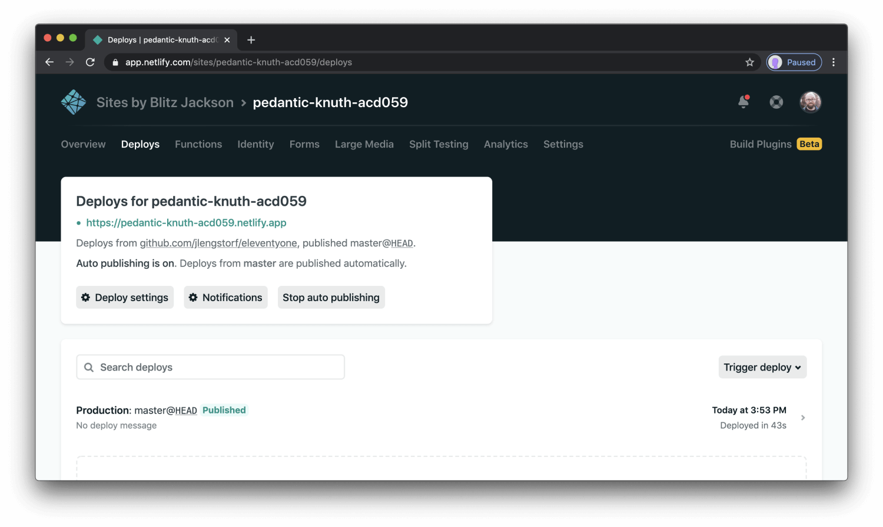The width and height of the screenshot is (883, 527).
Task: Click the browser back arrow
Action: (x=49, y=62)
